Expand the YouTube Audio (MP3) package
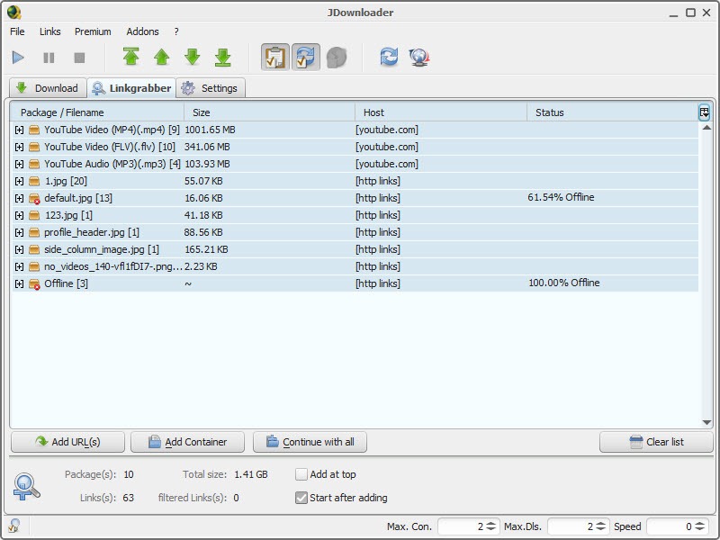The width and height of the screenshot is (720, 540). (19, 164)
